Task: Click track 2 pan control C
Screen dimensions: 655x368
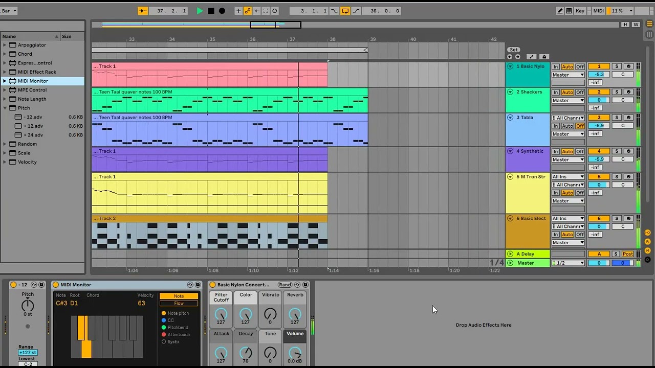Action: (623, 100)
